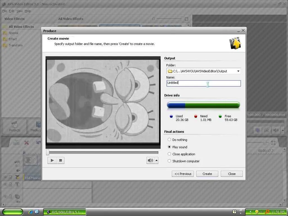Click the video effects track icon
The image size is (288, 216).
17,177
